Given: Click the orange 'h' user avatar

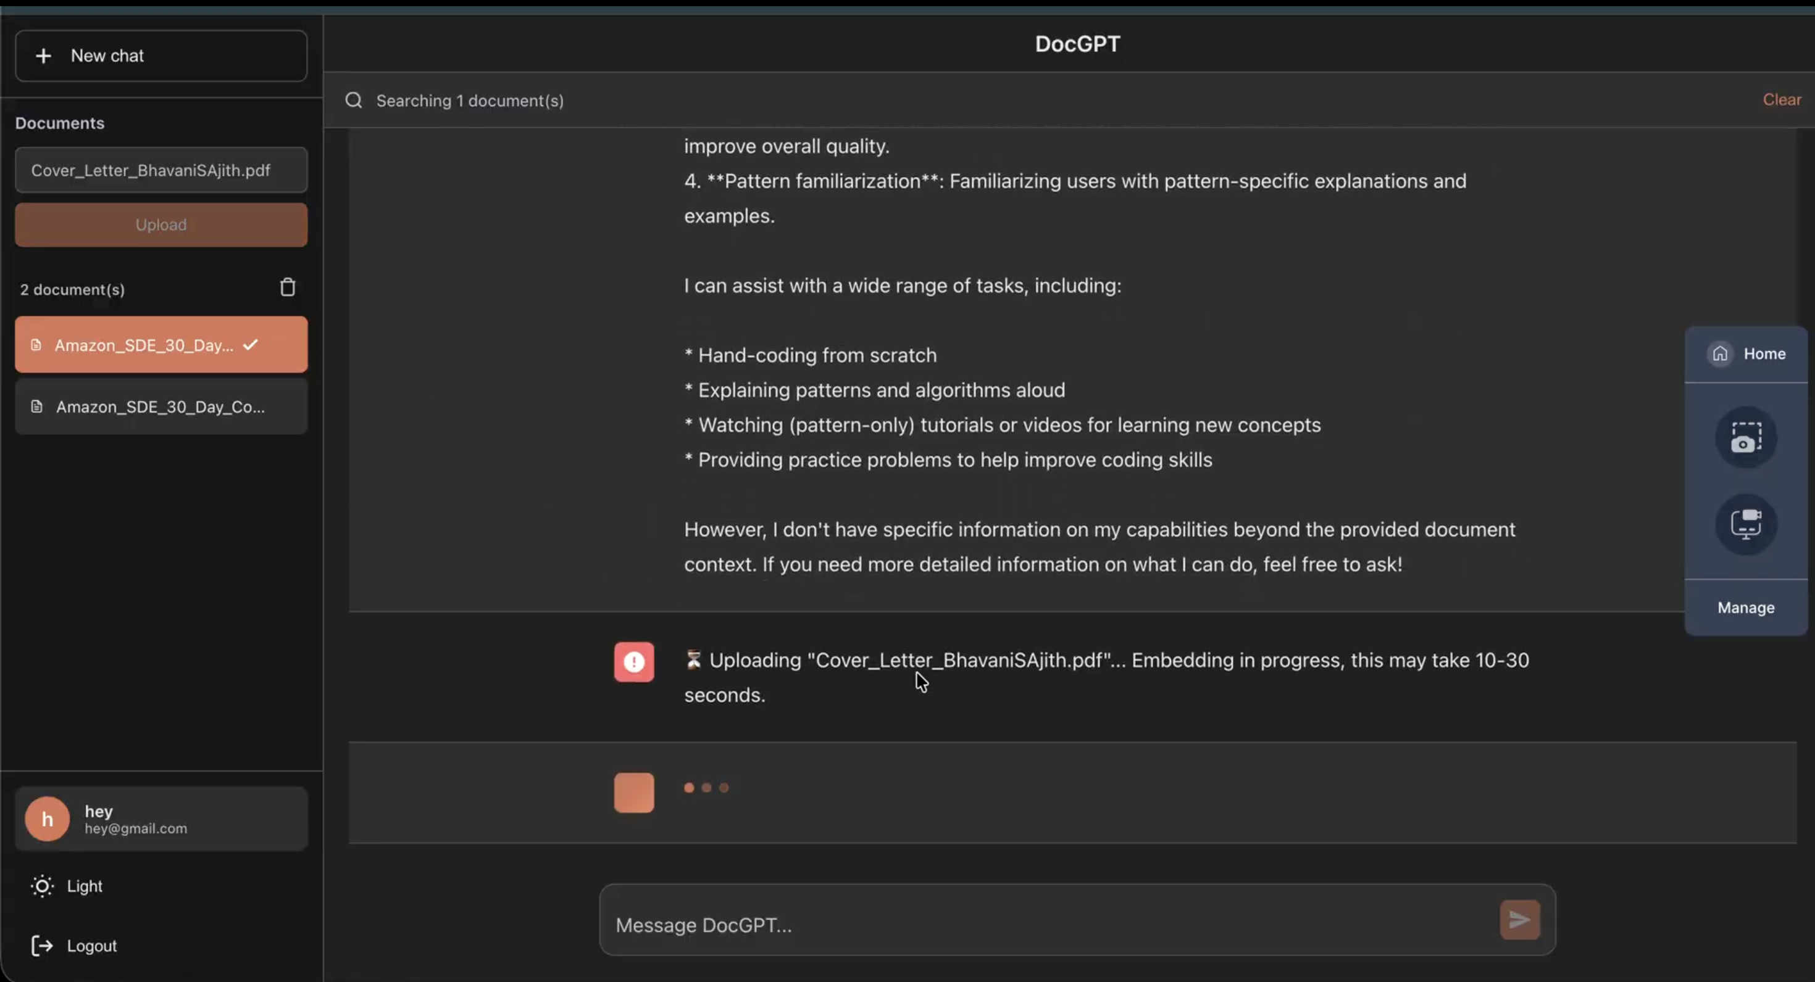Looking at the screenshot, I should pyautogui.click(x=47, y=819).
